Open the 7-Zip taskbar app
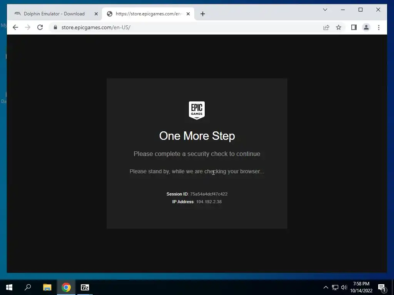This screenshot has height=295, width=394. pos(85,287)
